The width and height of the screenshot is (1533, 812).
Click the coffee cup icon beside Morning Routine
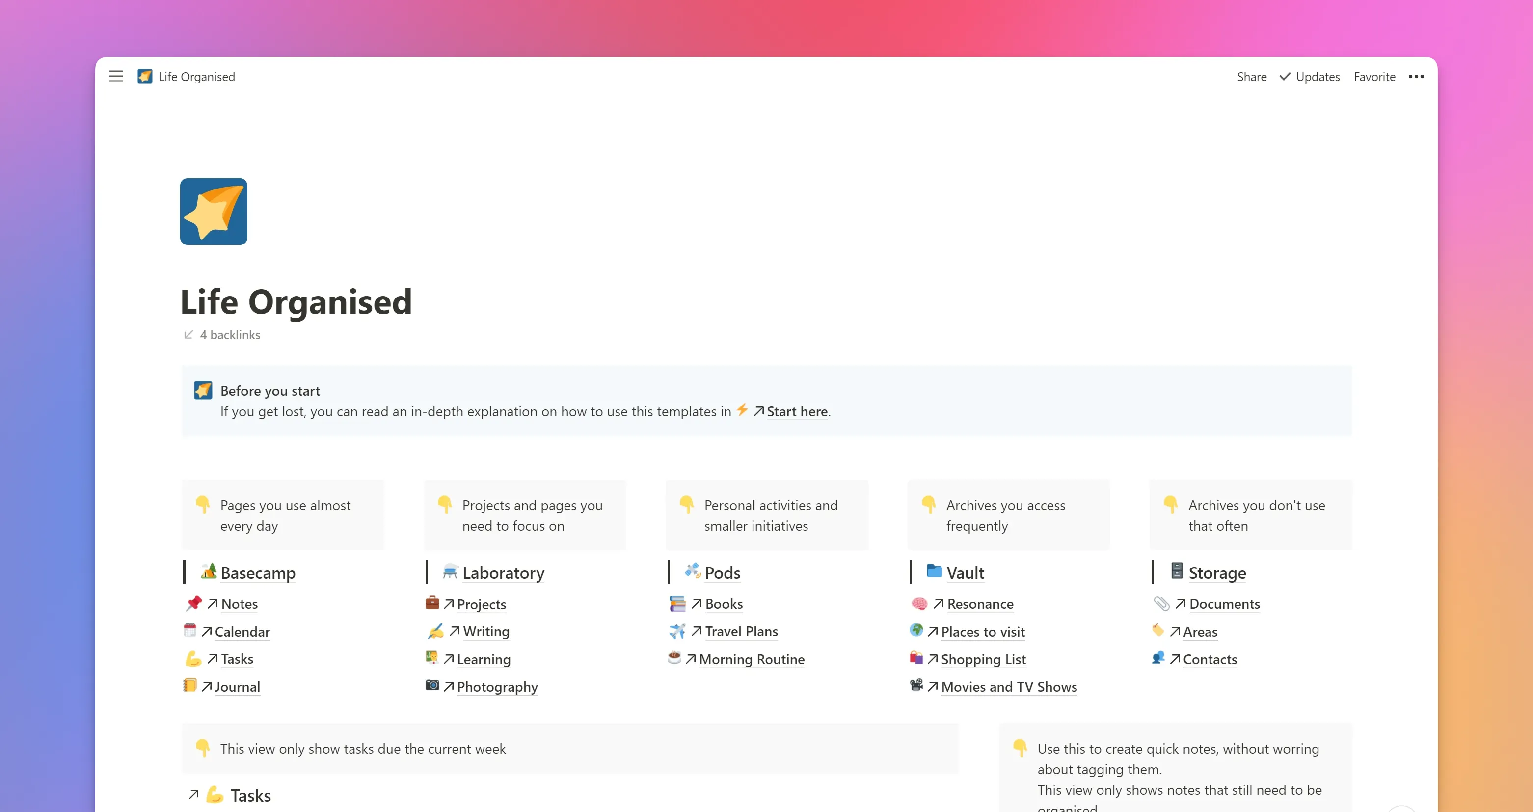(x=674, y=658)
